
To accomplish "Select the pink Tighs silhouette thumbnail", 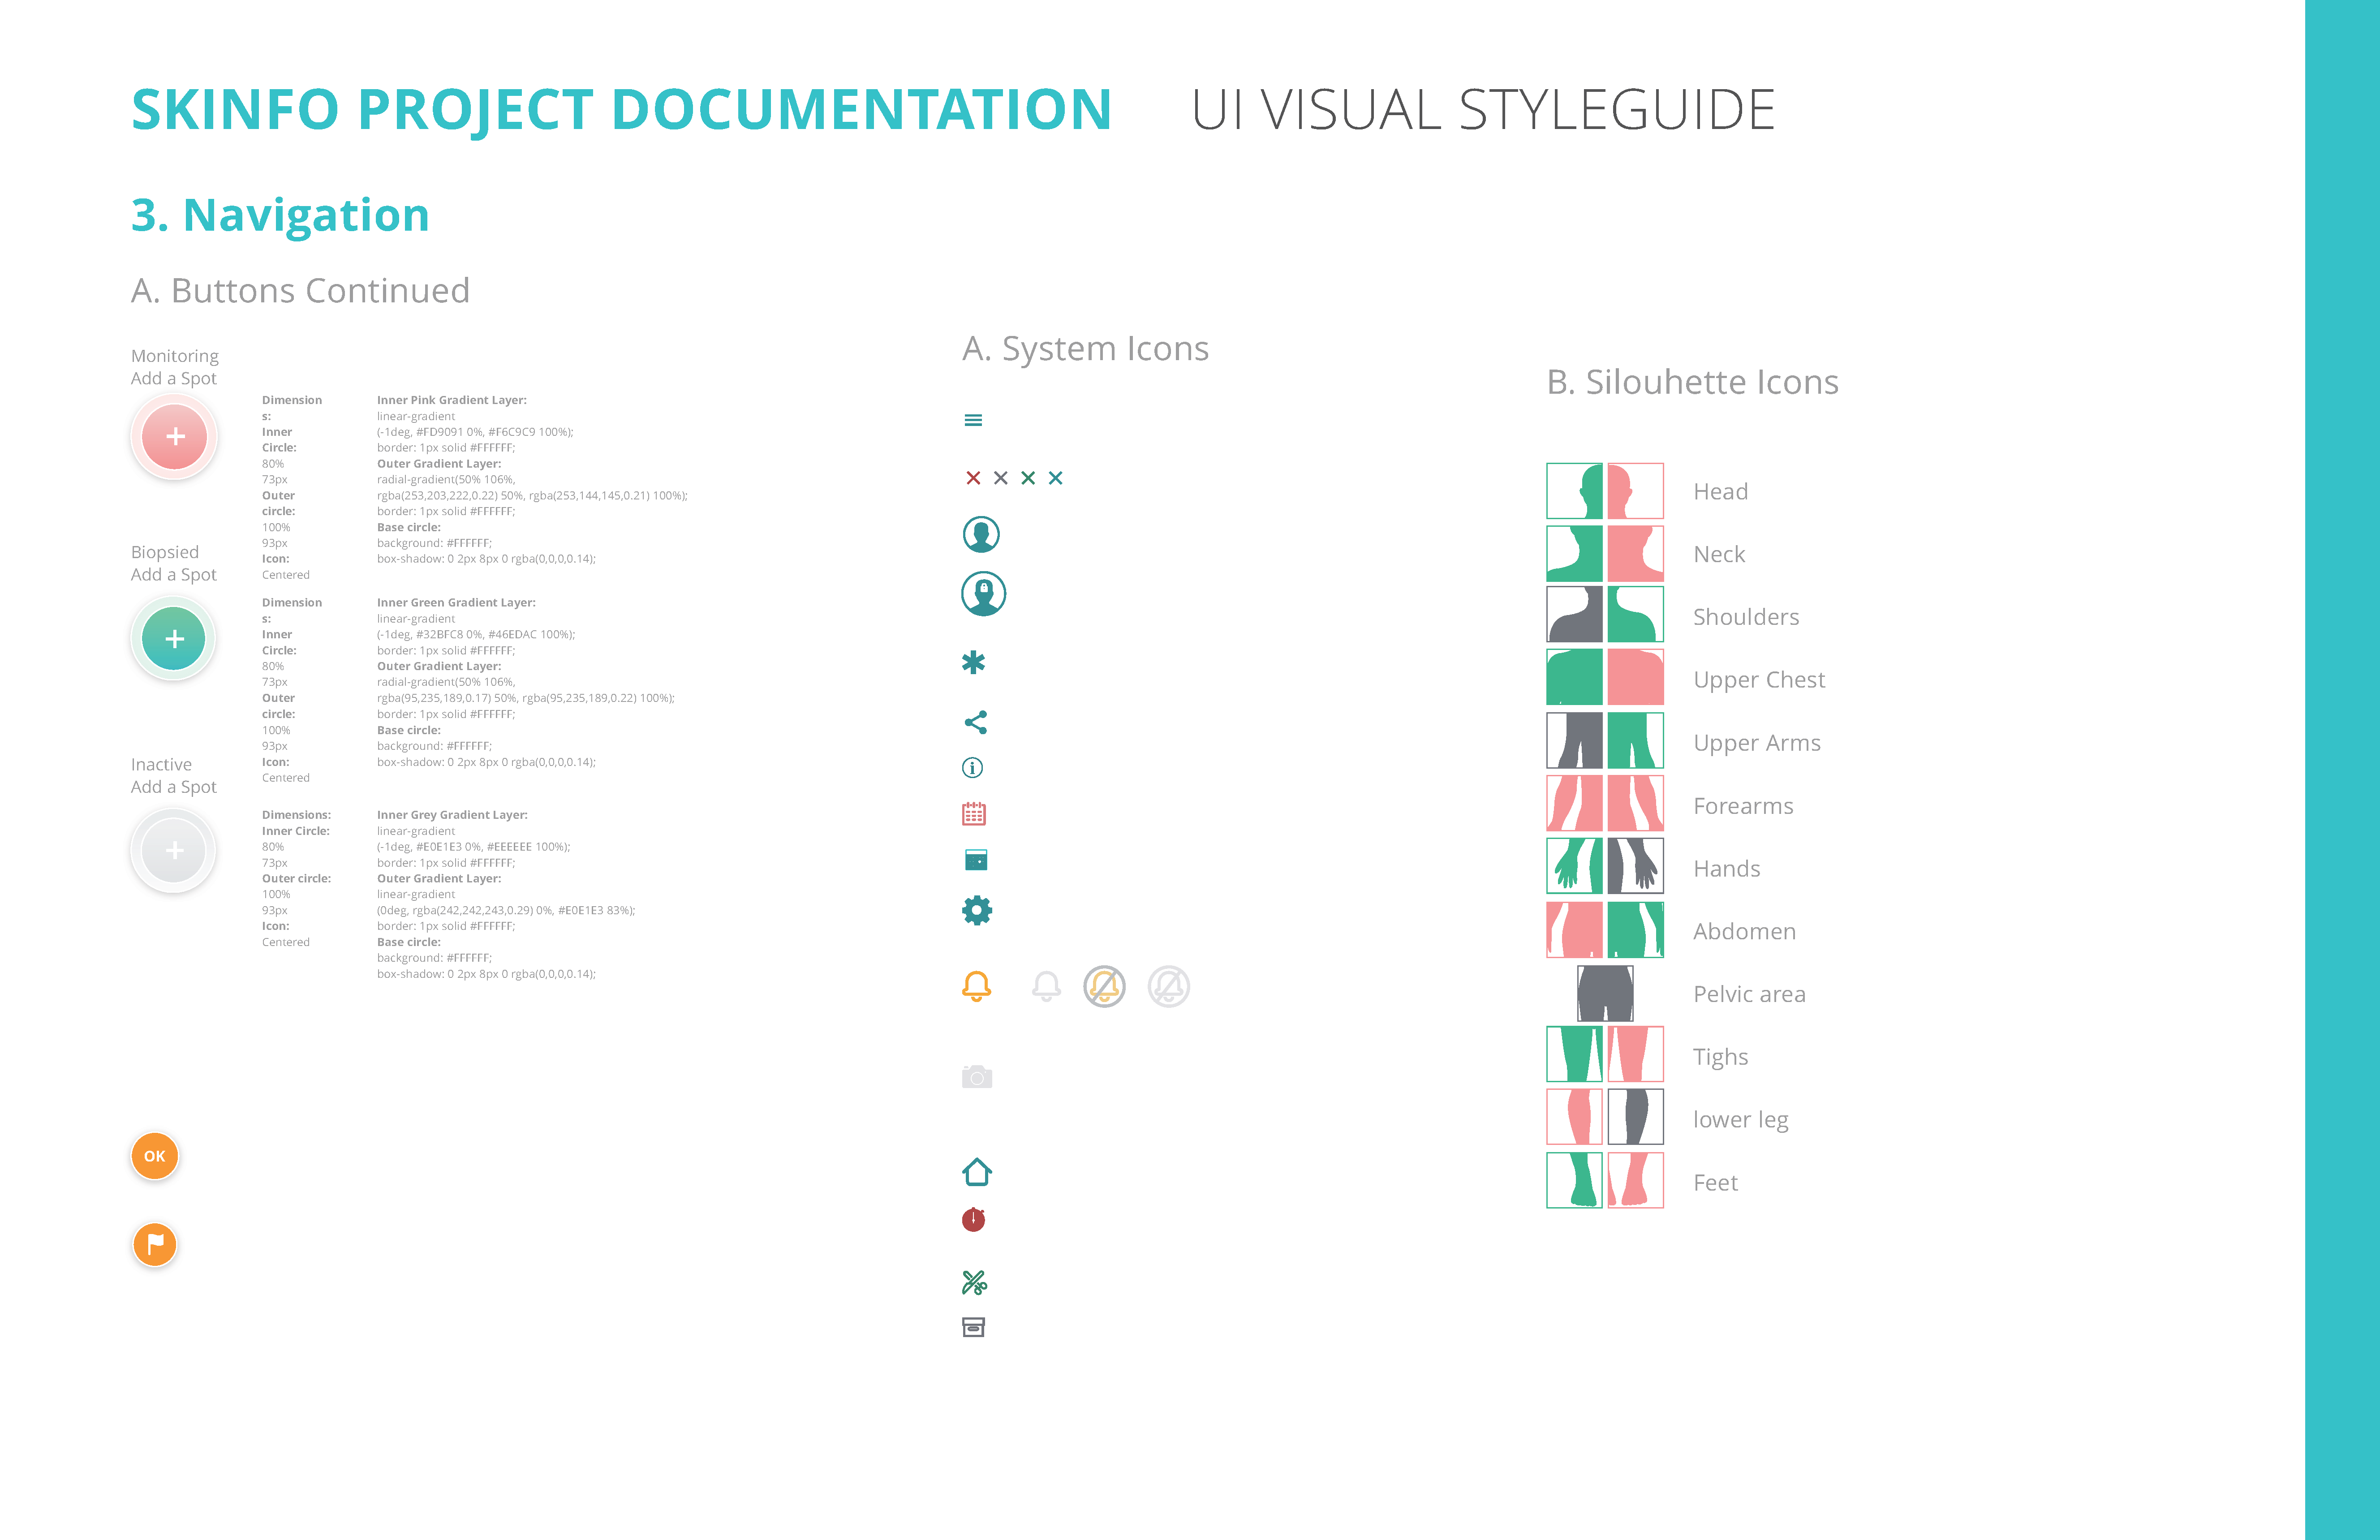I will pyautogui.click(x=1636, y=1054).
